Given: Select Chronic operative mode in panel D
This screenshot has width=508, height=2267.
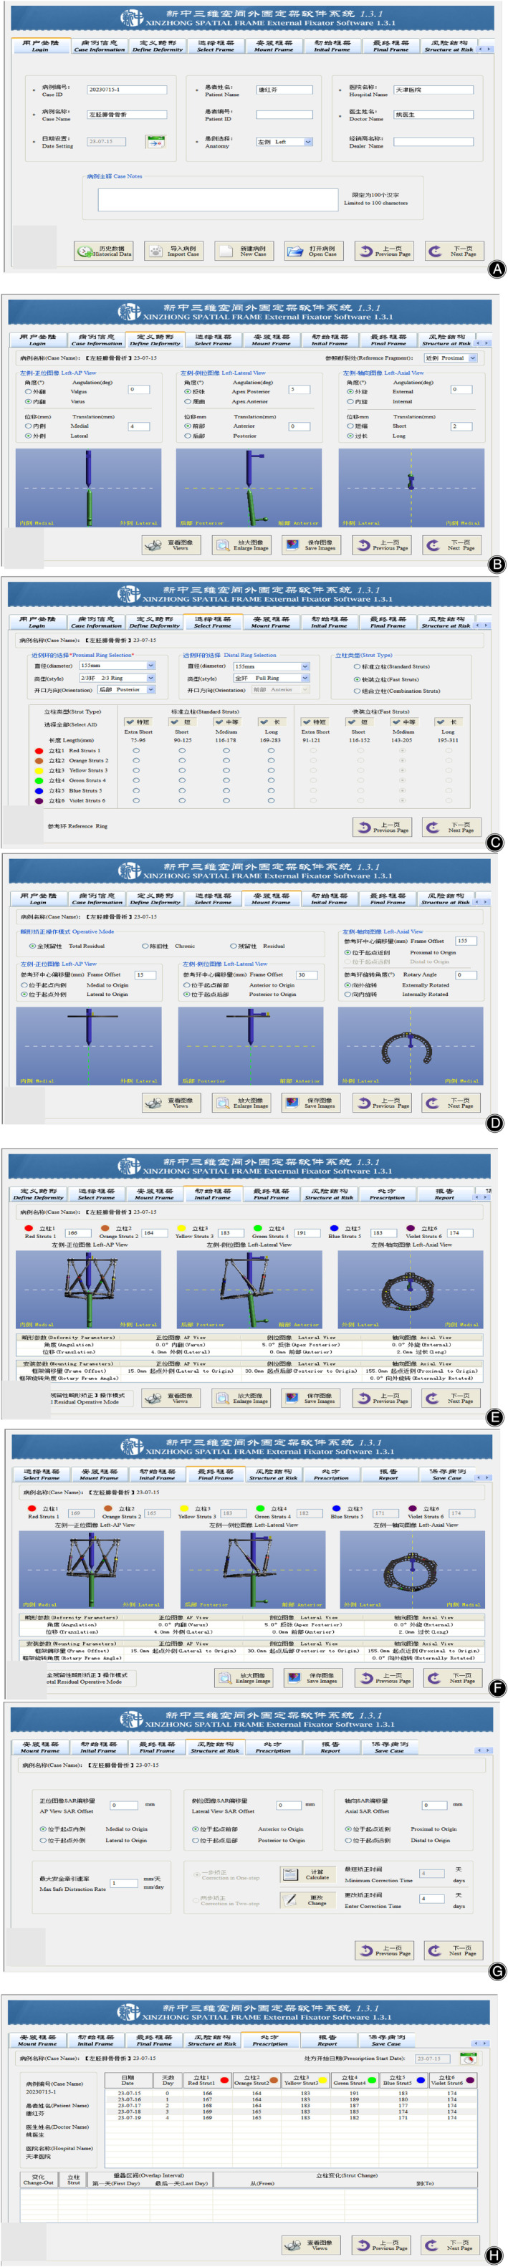Looking at the screenshot, I should [145, 946].
